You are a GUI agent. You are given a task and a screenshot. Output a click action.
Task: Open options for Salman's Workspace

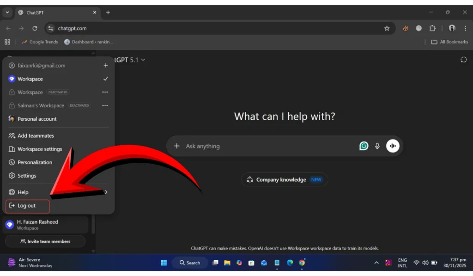pyautogui.click(x=105, y=105)
